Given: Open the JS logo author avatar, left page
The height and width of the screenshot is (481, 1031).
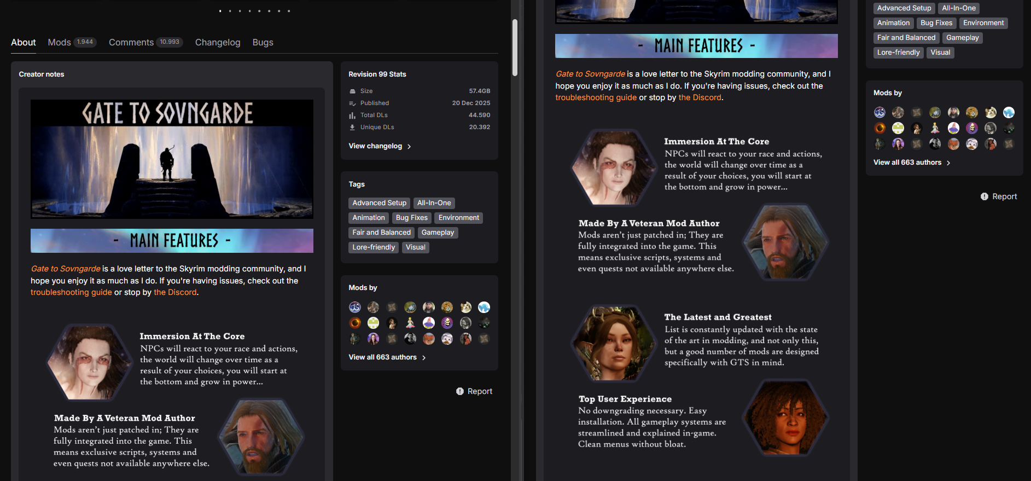Looking at the screenshot, I should [355, 307].
